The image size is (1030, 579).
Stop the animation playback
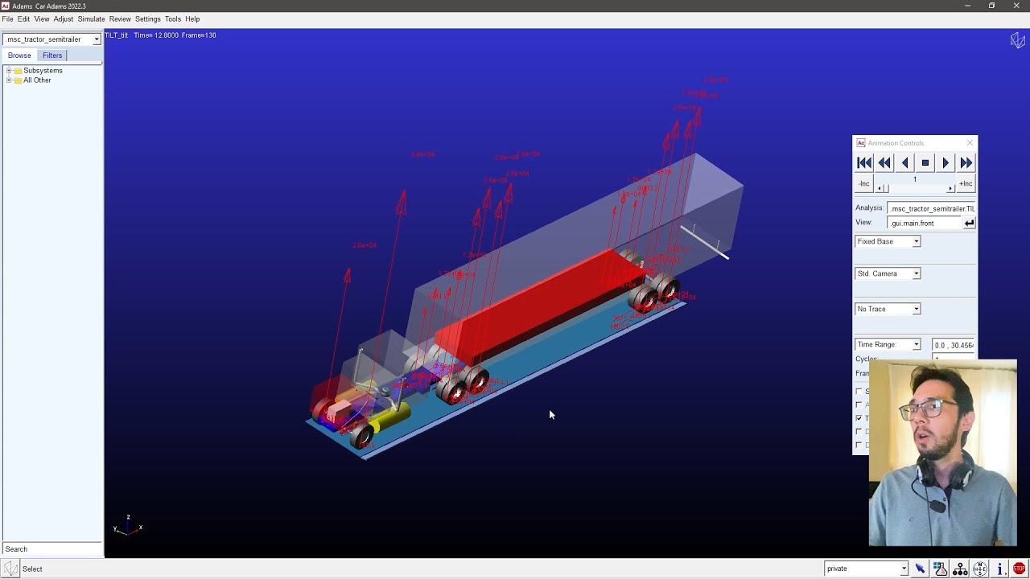tap(925, 162)
